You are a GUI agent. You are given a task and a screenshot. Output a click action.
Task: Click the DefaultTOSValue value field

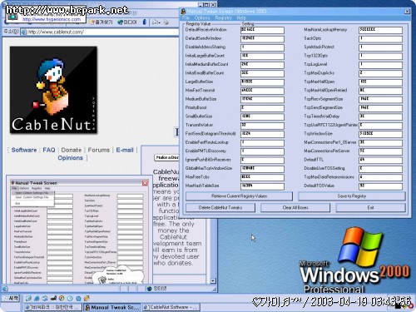pos(380,186)
